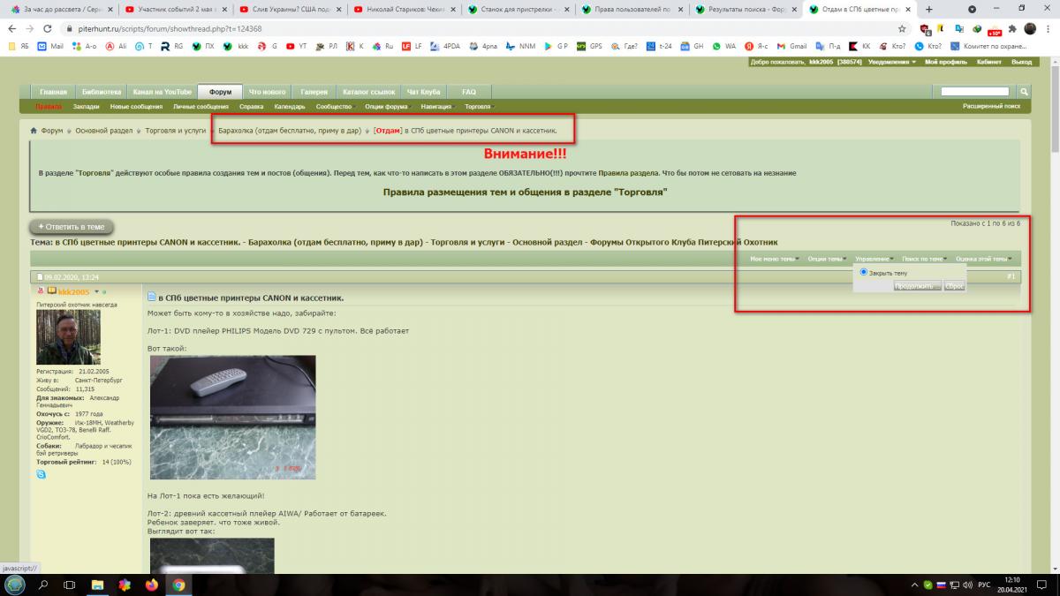This screenshot has width=1060, height=596.
Task: Open the 'Календарь' link
Action: (x=290, y=106)
